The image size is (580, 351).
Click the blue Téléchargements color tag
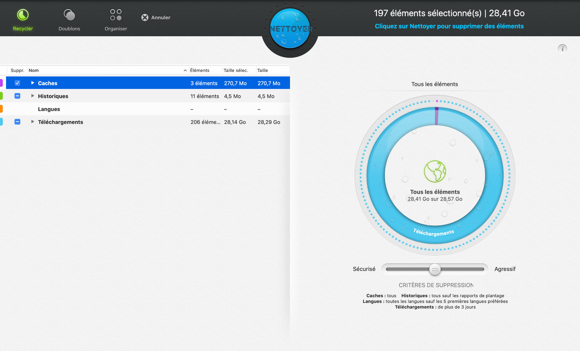tap(2, 122)
